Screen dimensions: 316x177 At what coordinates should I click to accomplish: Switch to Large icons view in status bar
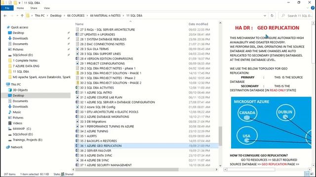312,174
